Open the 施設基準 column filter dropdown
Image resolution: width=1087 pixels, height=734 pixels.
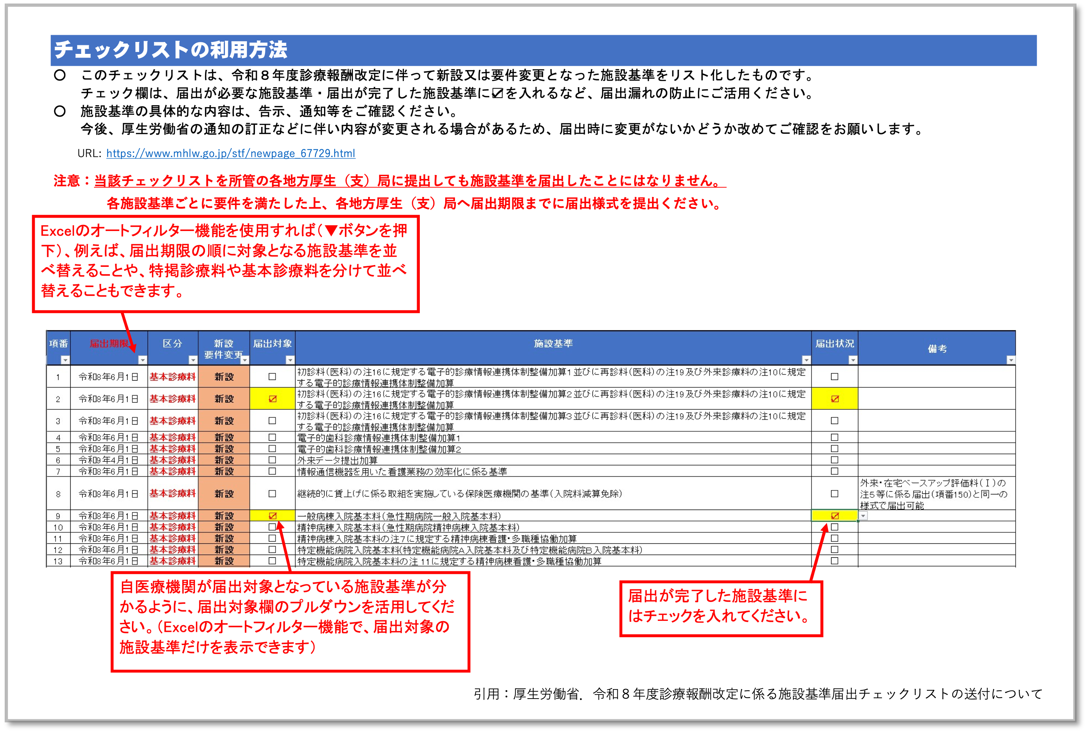tap(806, 360)
